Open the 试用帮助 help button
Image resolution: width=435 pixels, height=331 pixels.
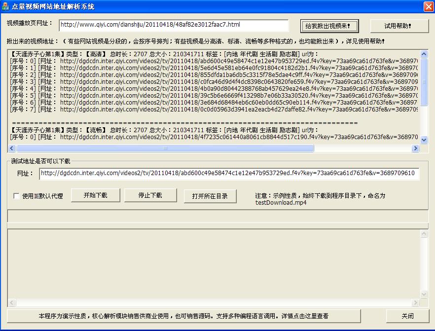399,26
